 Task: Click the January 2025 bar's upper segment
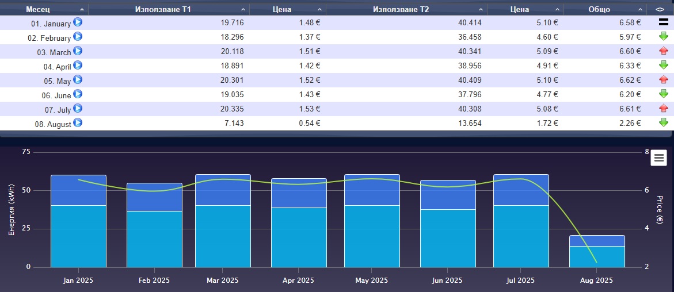point(78,190)
